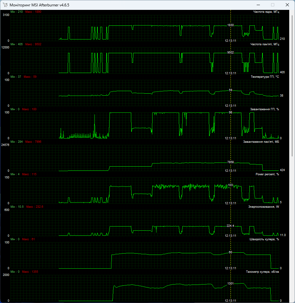Click the 3100 axis value of the core clock graph
The image size is (295, 303).
click(x=6, y=15)
